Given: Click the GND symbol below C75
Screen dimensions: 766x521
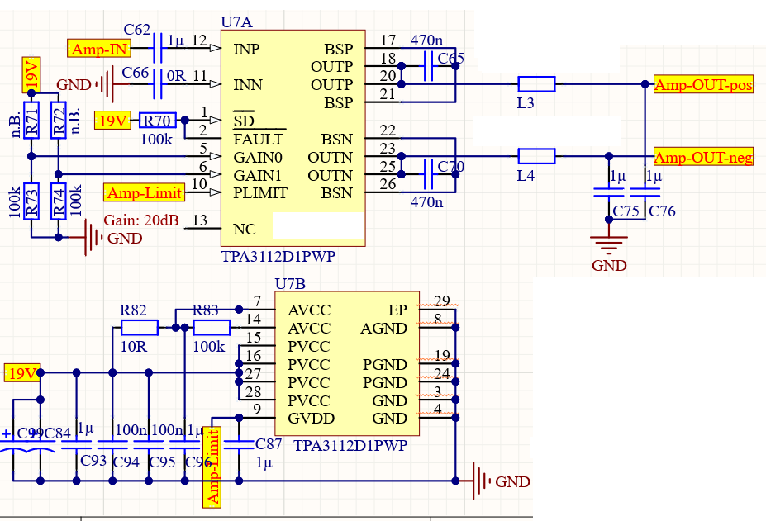Looking at the screenshot, I should (609, 244).
